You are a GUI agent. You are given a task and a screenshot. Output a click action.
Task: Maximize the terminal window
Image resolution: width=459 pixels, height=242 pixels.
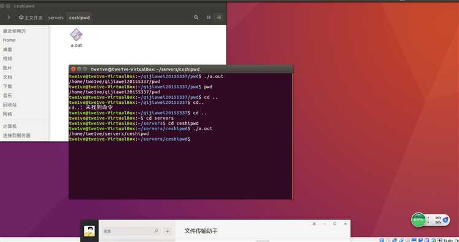coord(85,69)
